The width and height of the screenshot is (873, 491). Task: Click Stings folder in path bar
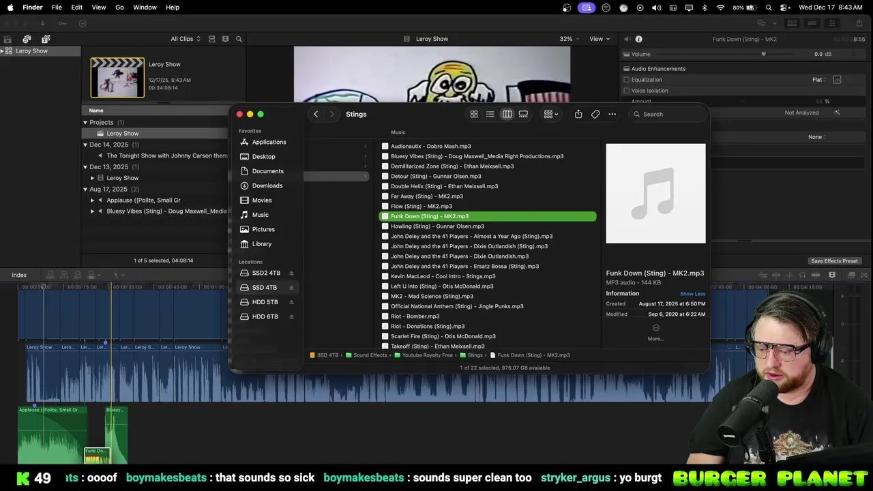point(471,355)
